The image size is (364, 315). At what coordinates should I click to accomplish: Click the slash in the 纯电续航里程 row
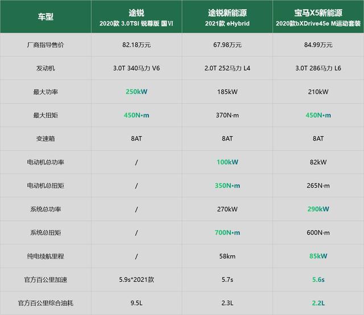pyautogui.click(x=136, y=257)
